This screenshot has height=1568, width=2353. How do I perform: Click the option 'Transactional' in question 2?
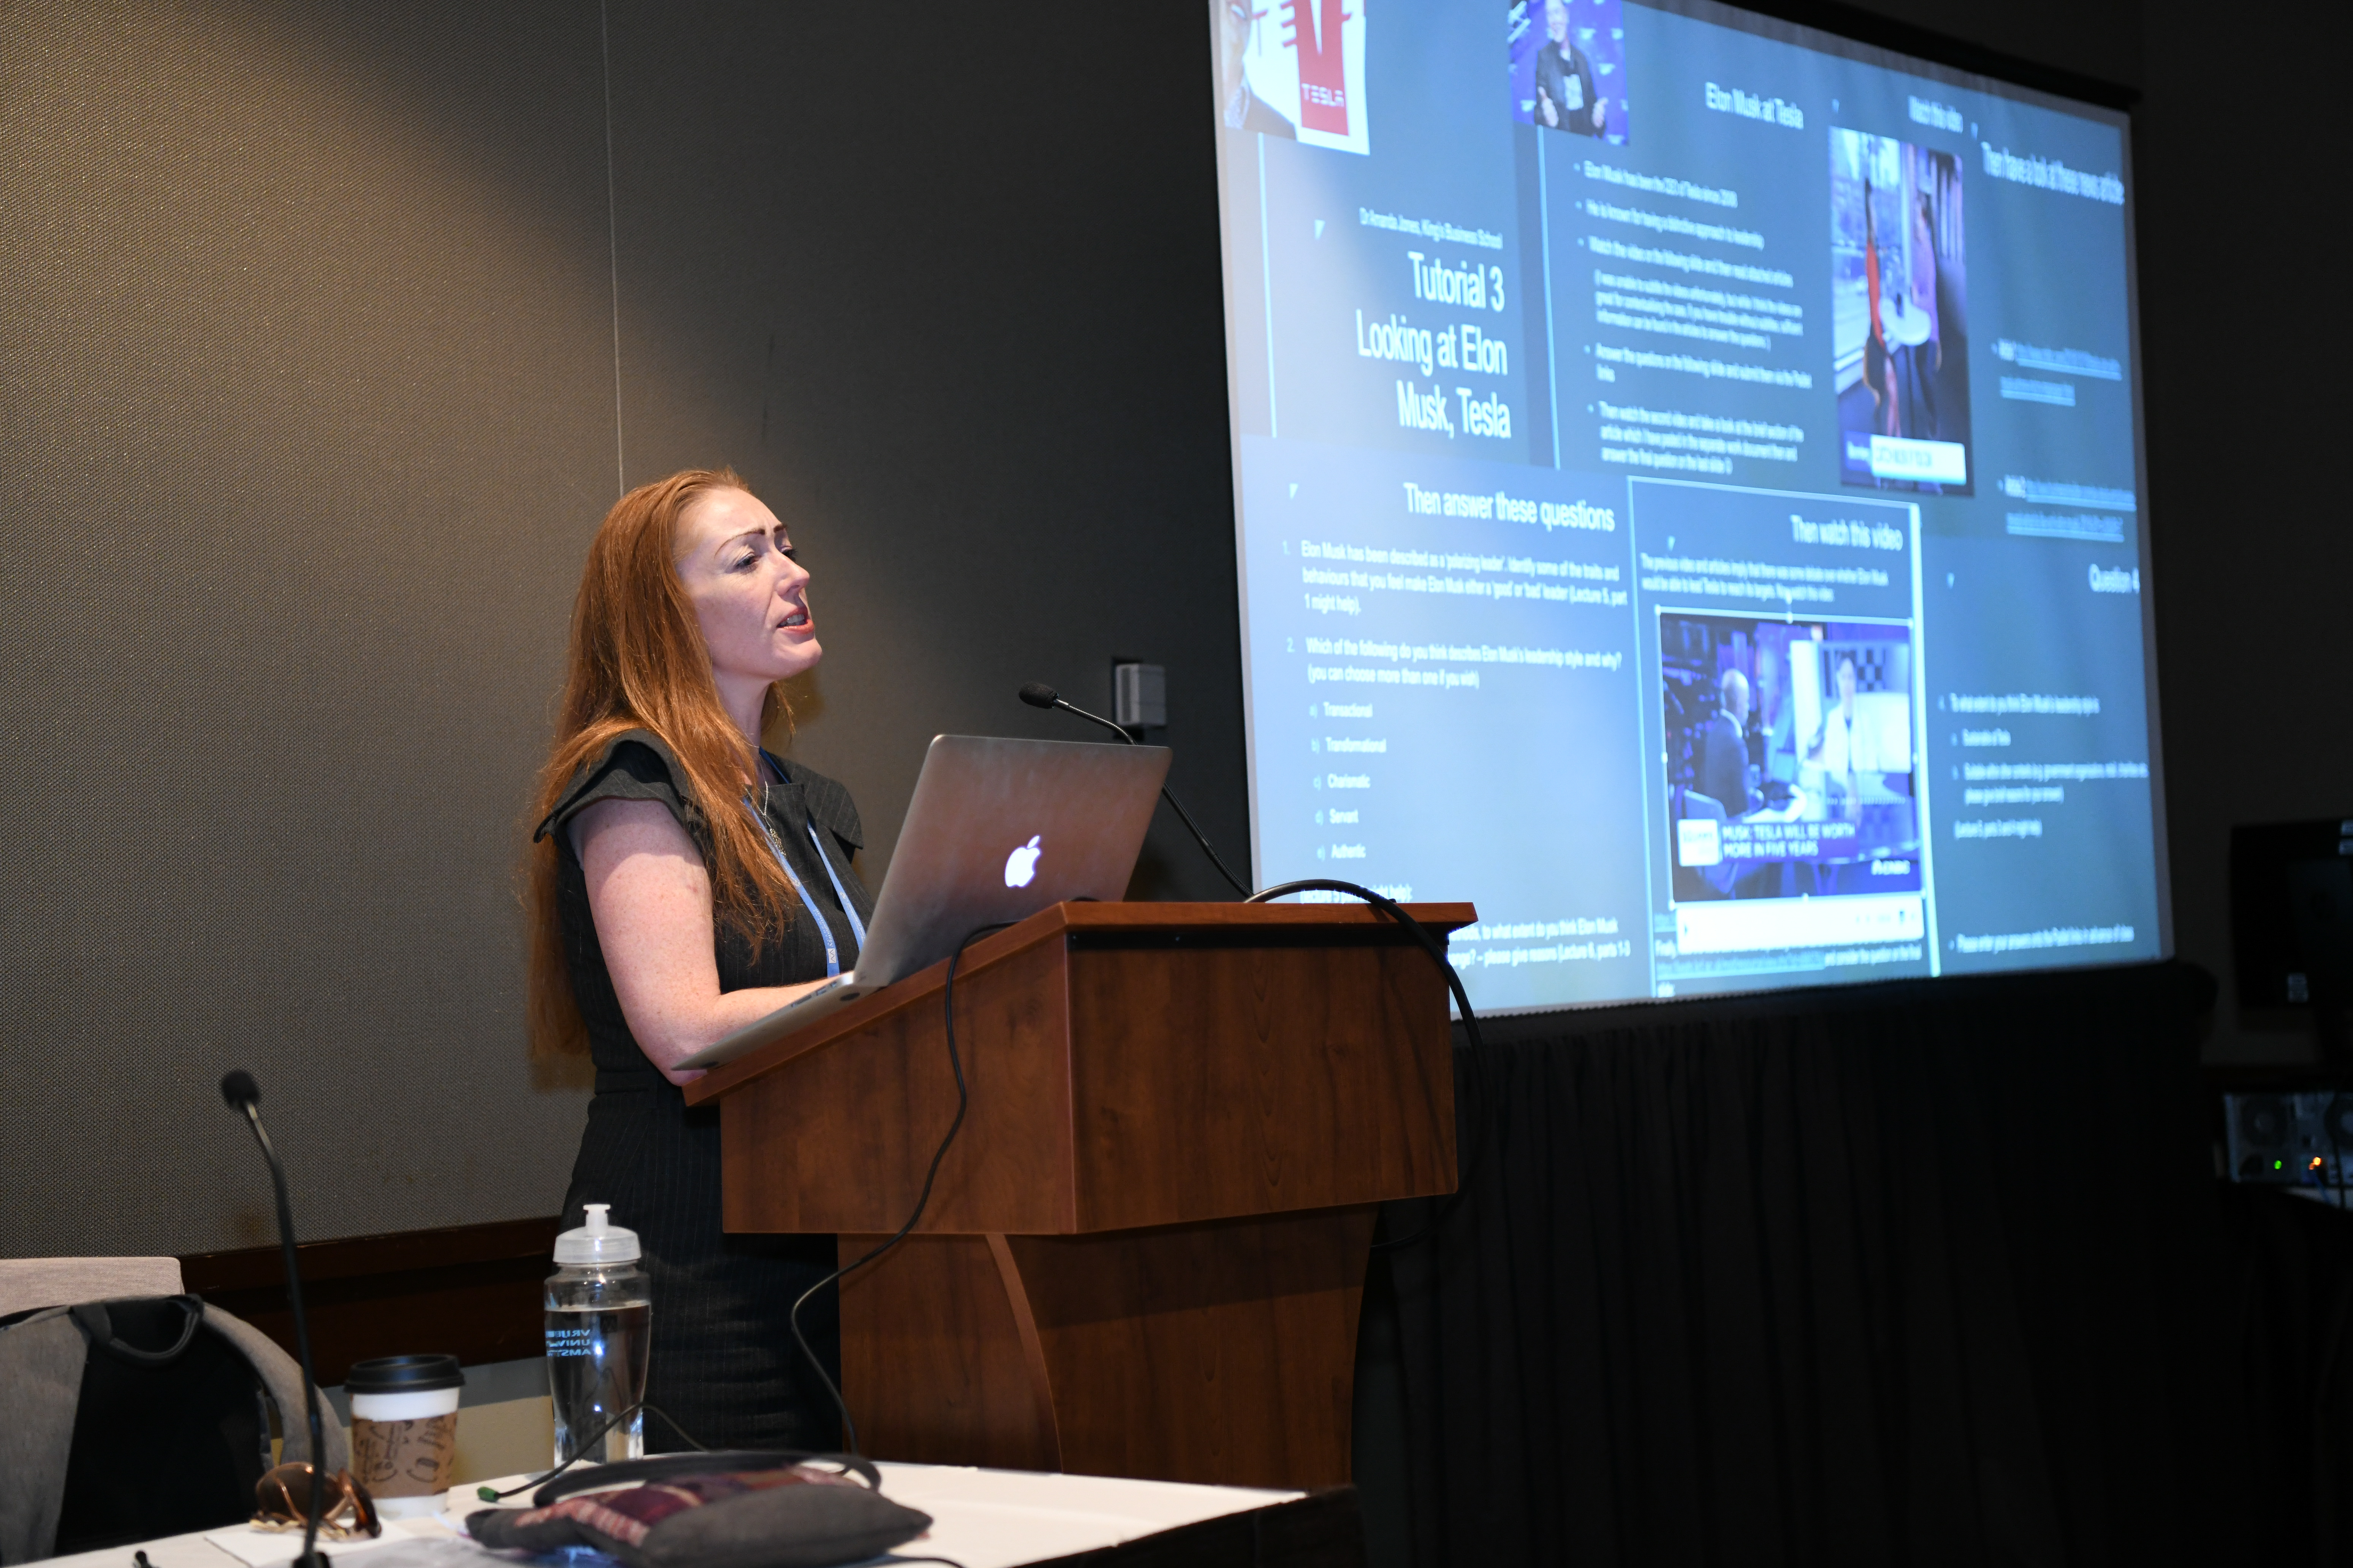[x=1347, y=710]
